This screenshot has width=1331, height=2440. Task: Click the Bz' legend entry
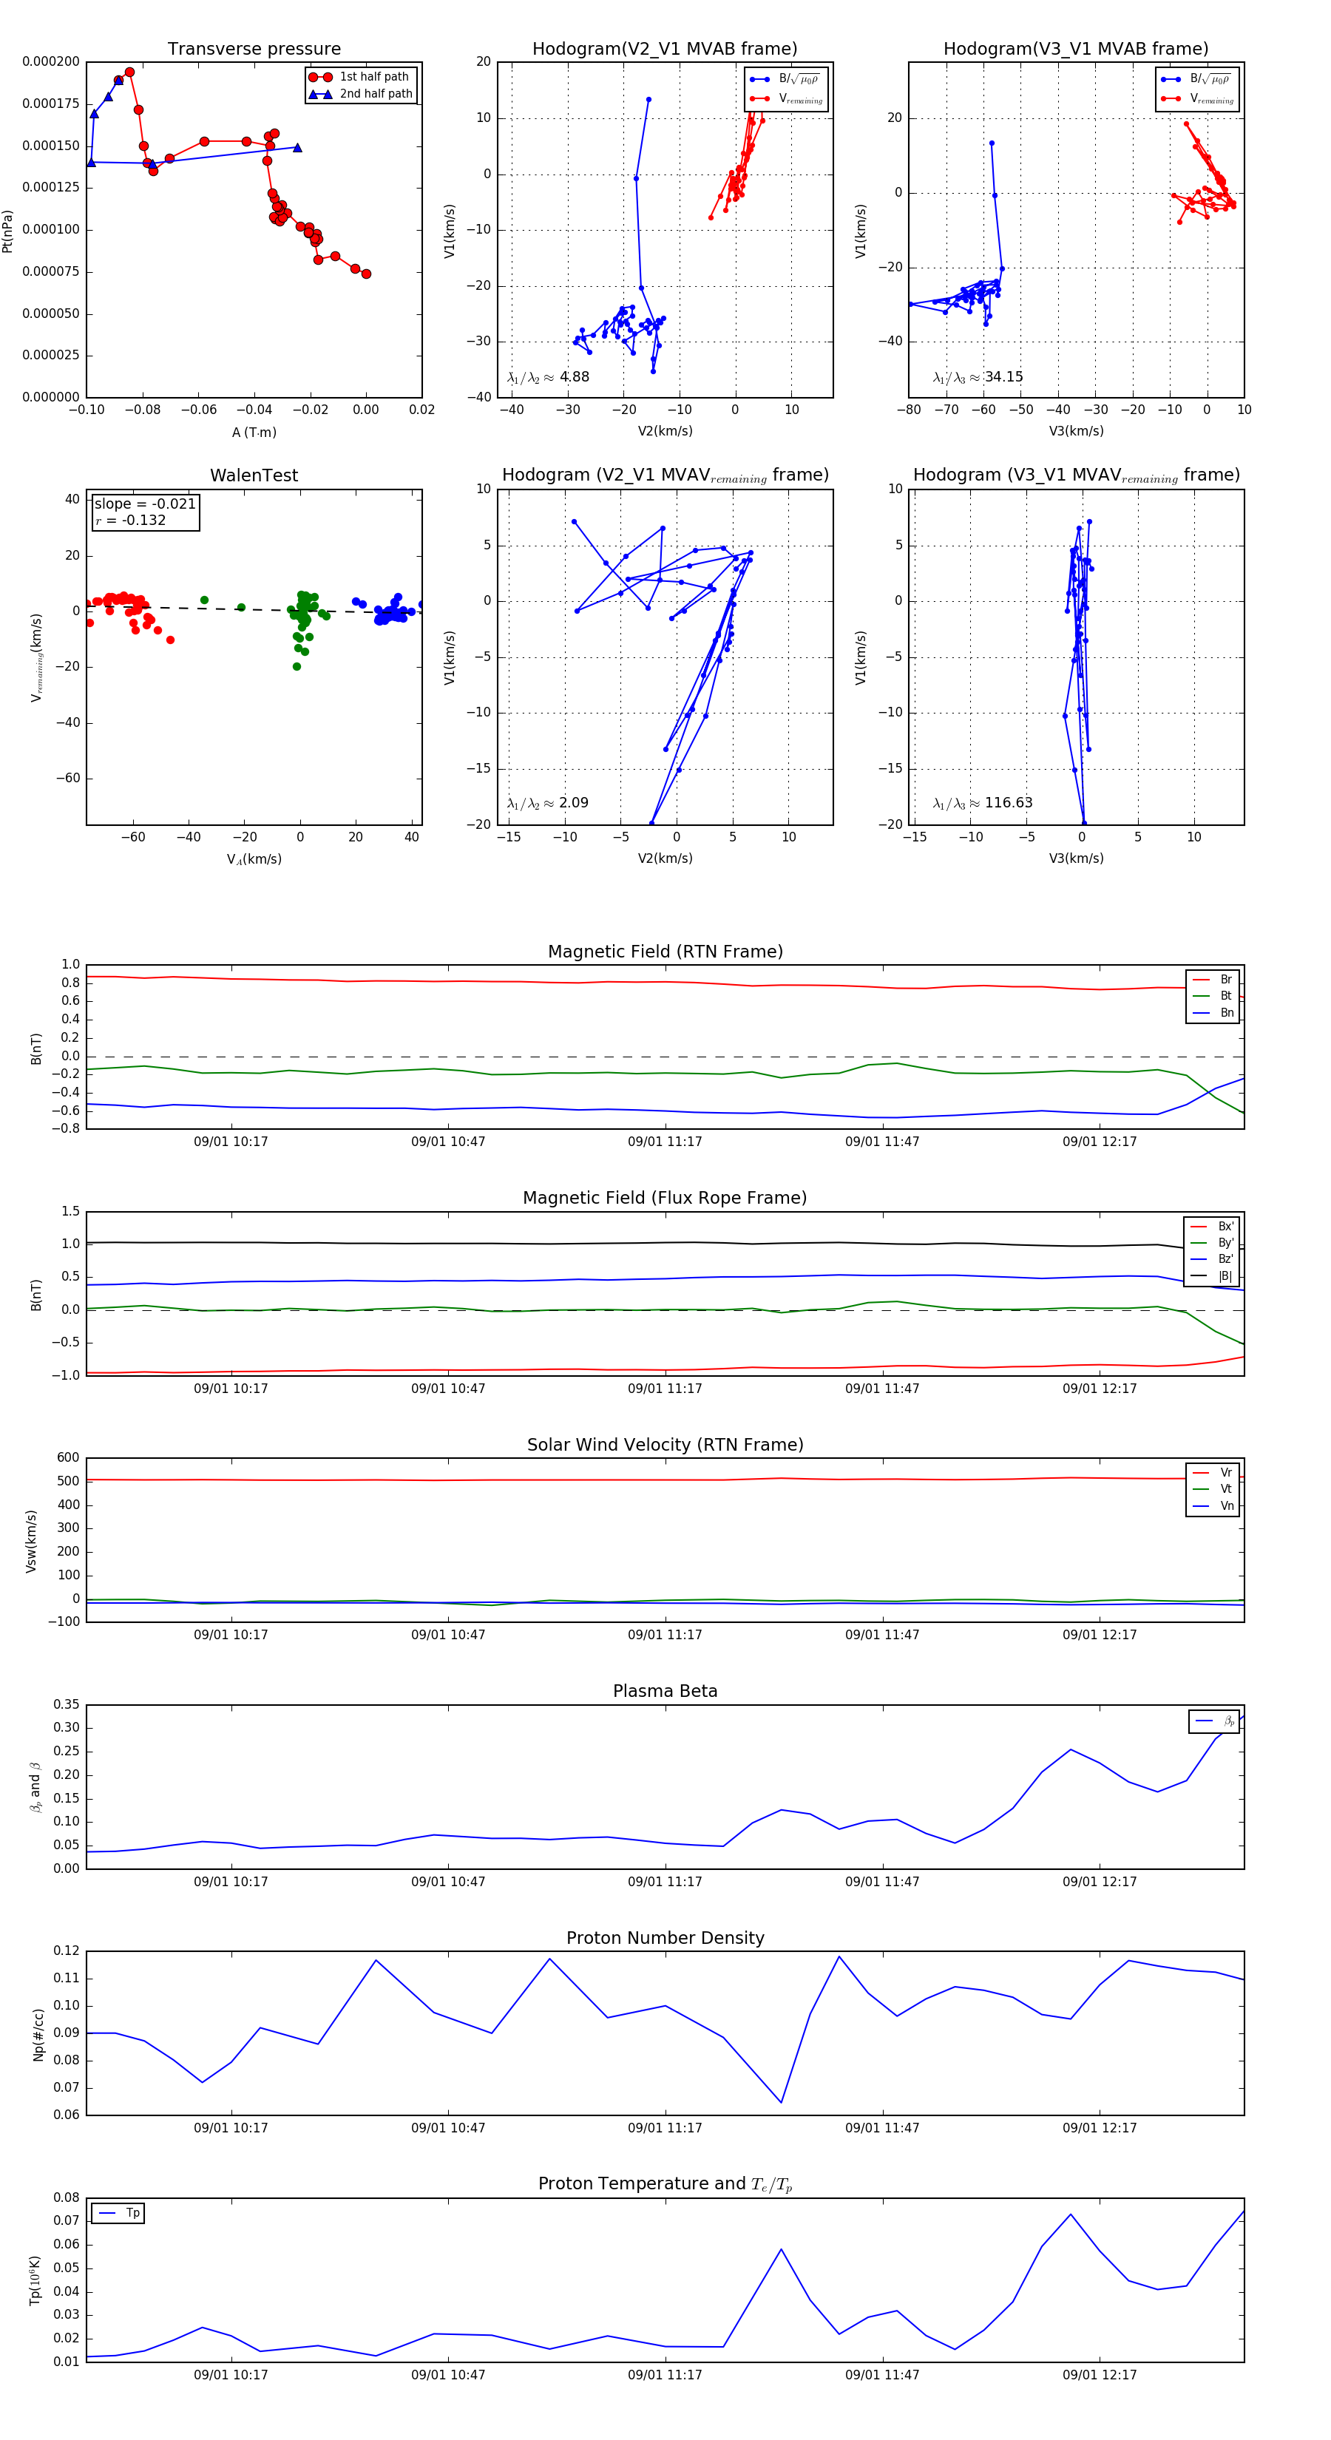click(x=1213, y=1259)
